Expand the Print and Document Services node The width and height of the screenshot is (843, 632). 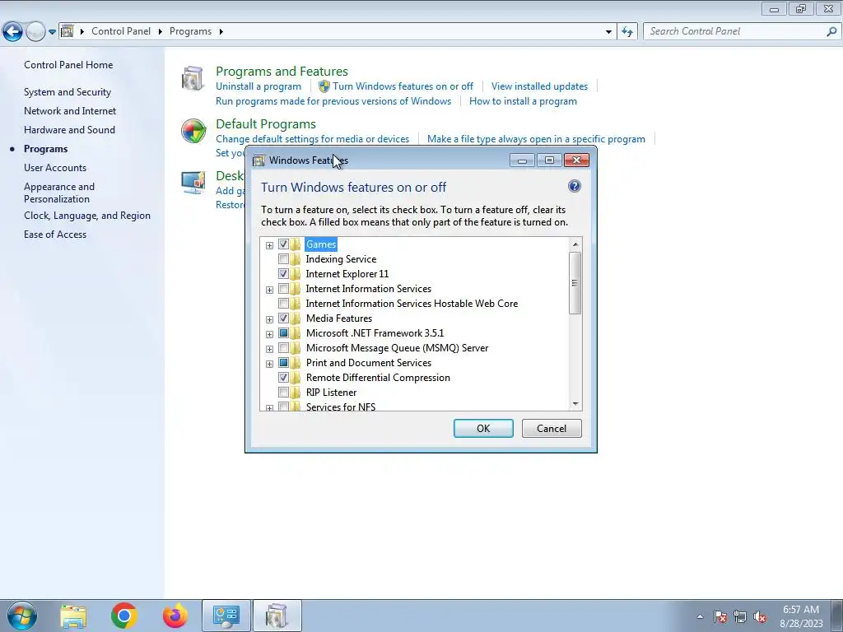pos(269,364)
